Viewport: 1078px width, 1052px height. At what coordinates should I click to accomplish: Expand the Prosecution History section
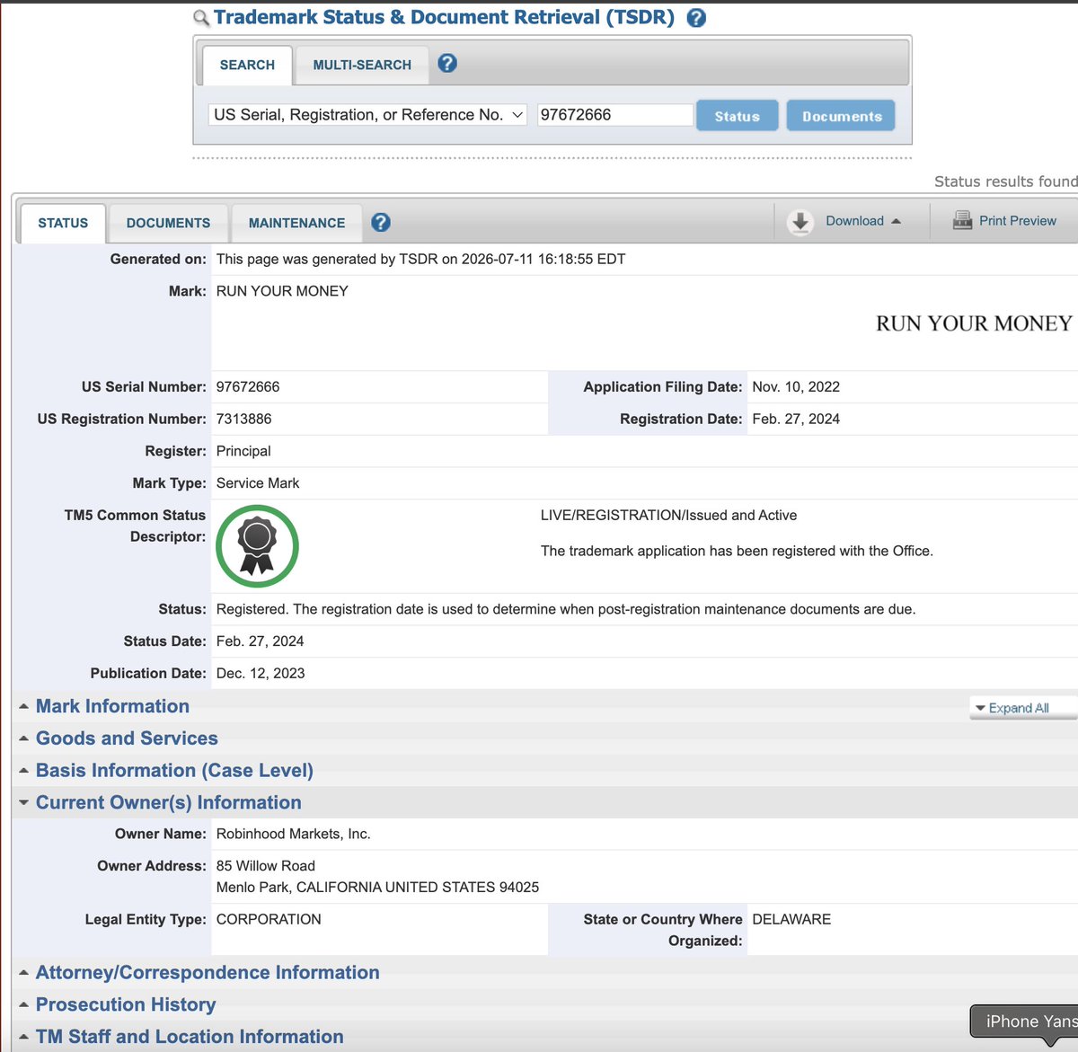(x=126, y=1004)
